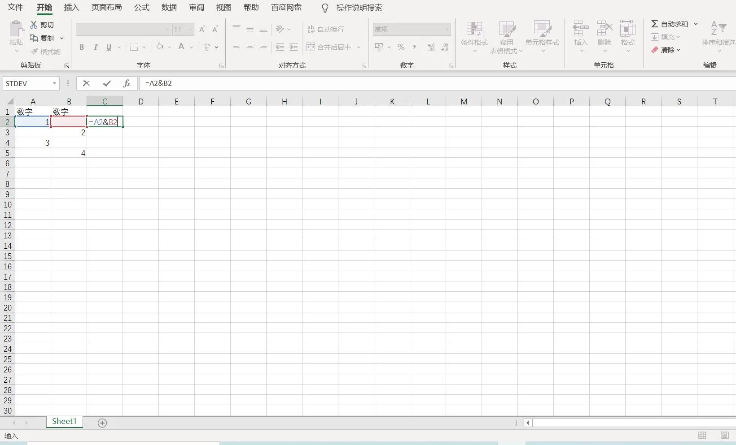This screenshot has height=445, width=736.
Task: Click 套用表格格式 button
Action: click(x=506, y=37)
